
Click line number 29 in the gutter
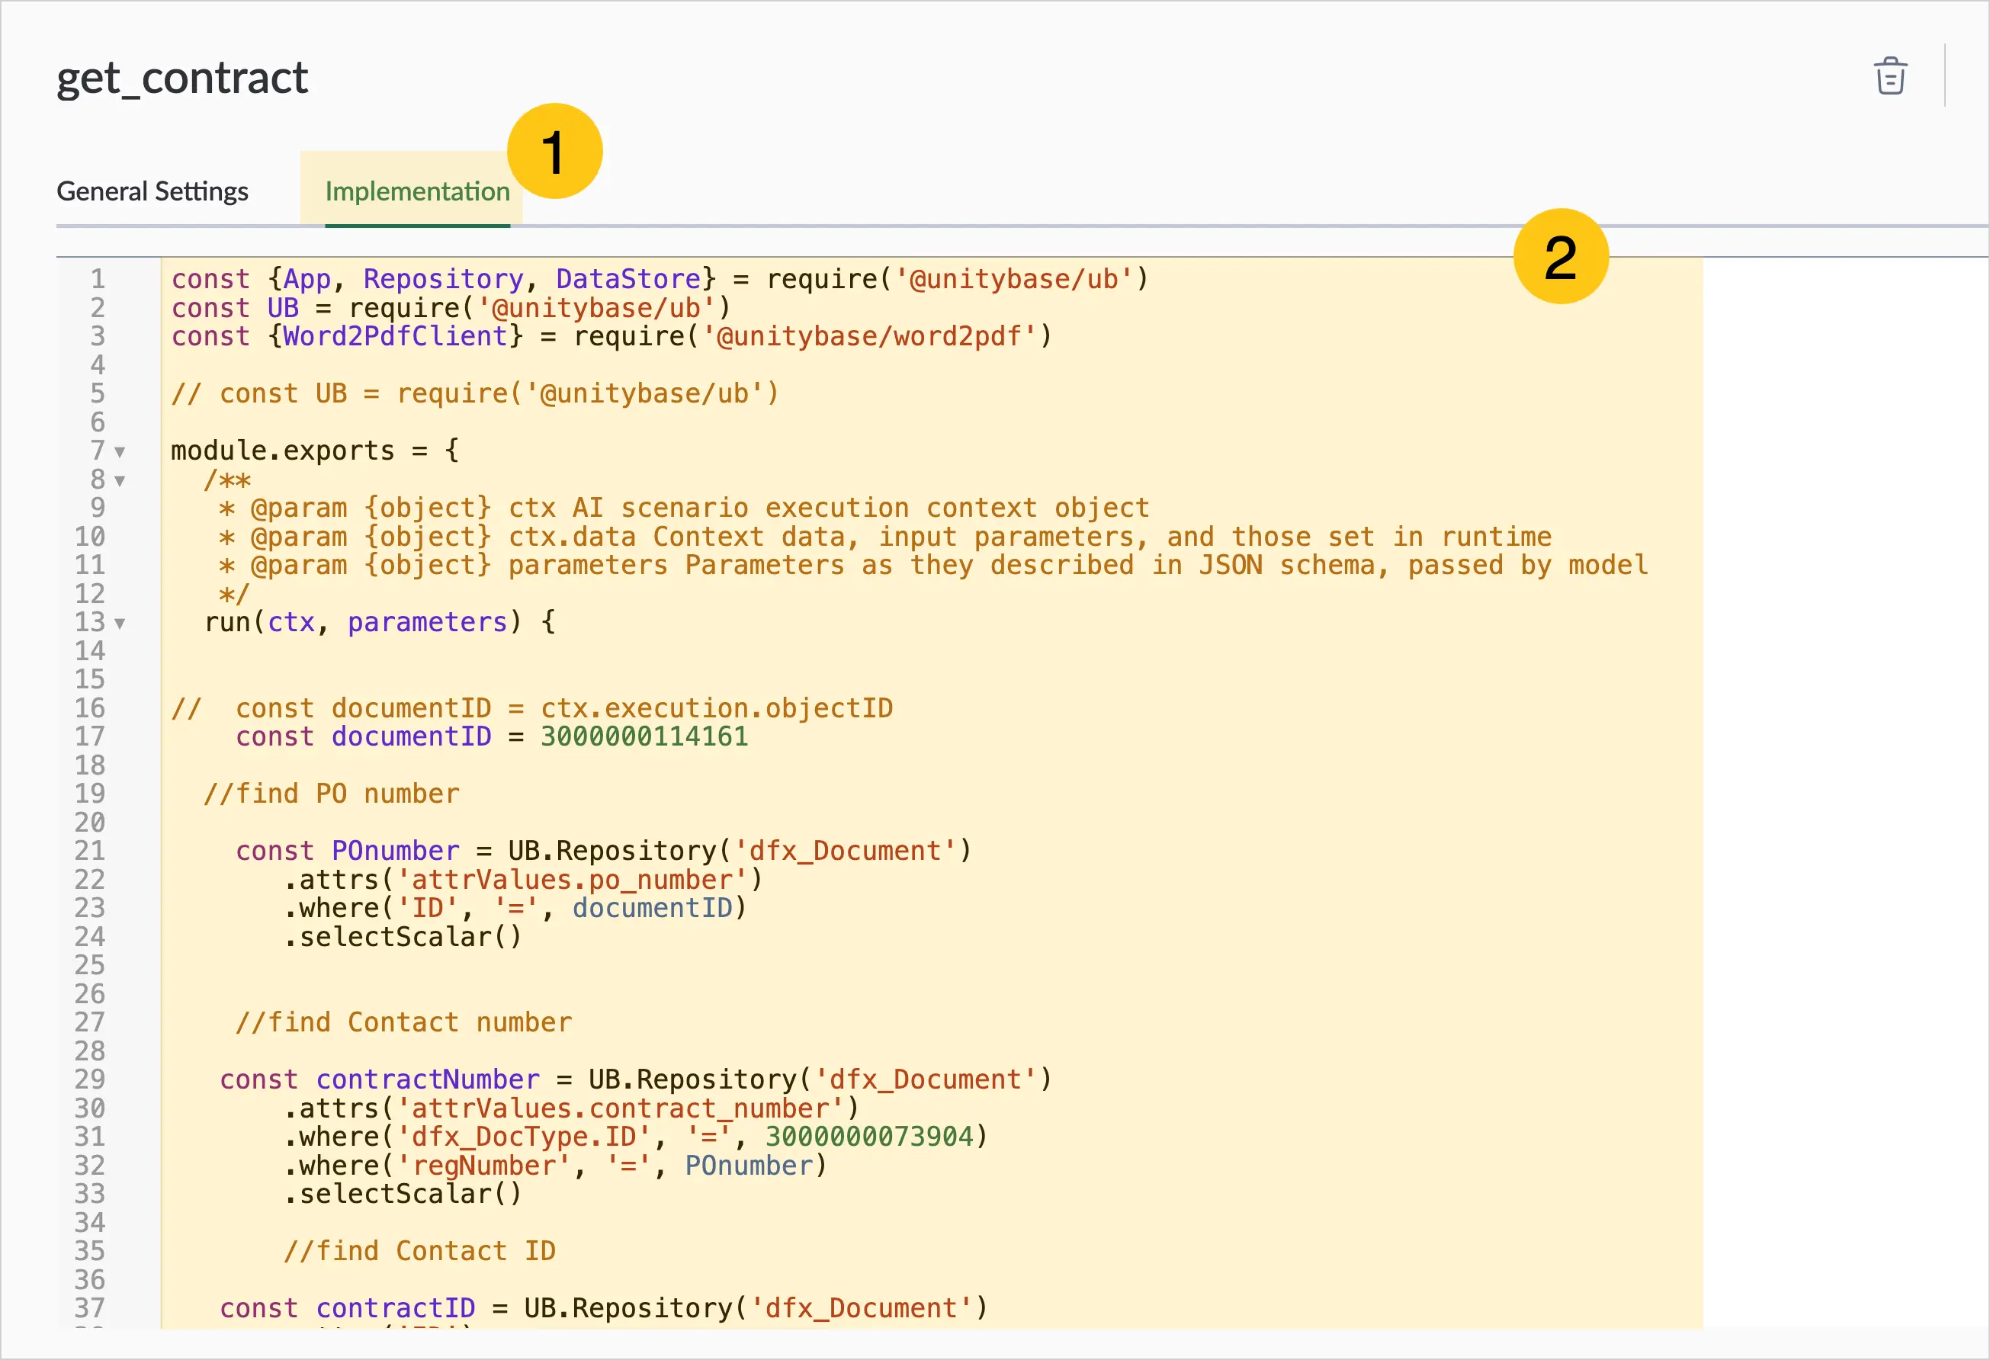(89, 1080)
